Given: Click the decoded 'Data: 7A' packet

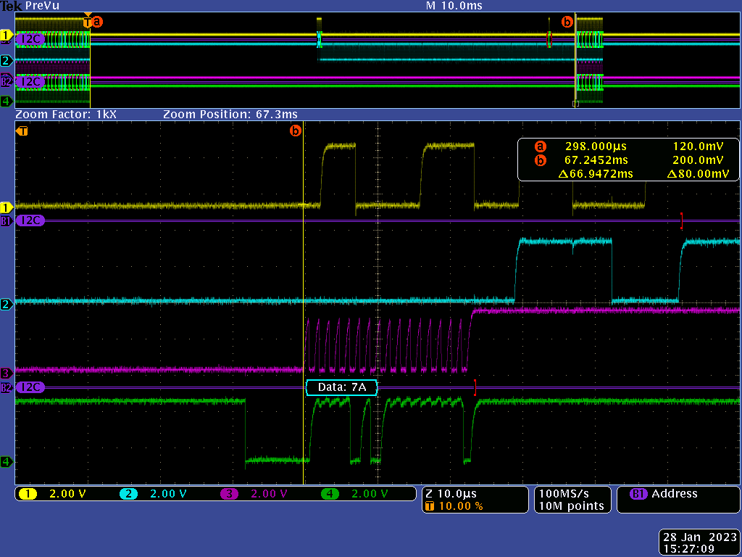Looking at the screenshot, I should coord(342,387).
